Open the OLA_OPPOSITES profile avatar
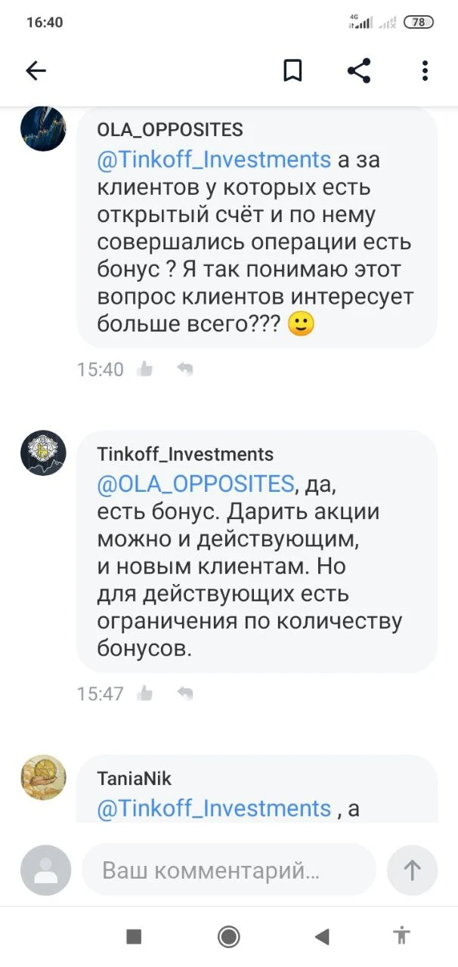Image resolution: width=458 pixels, height=967 pixels. pyautogui.click(x=43, y=128)
